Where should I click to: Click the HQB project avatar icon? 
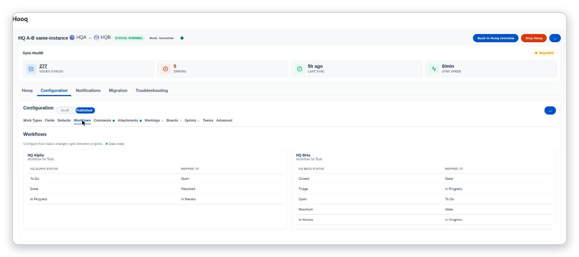tap(96, 38)
